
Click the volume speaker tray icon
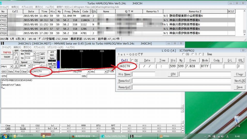(222, 136)
